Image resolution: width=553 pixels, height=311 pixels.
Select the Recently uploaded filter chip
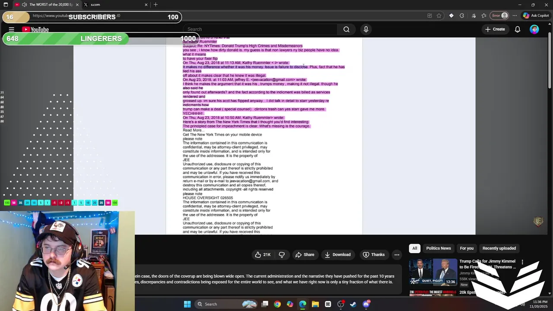tap(499, 248)
